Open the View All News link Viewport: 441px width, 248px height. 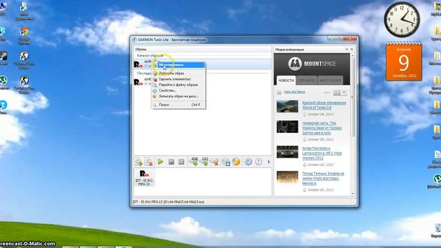click(x=294, y=92)
